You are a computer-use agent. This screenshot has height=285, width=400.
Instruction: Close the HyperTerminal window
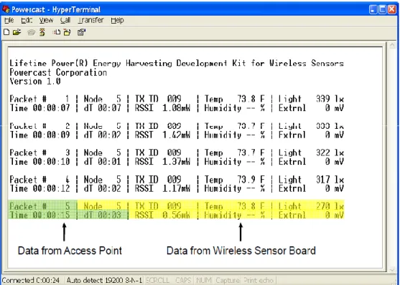(x=392, y=10)
